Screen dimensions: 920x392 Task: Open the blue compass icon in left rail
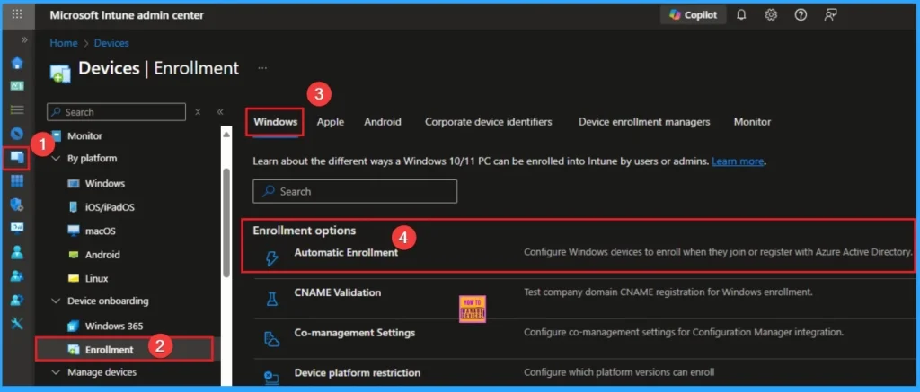17,134
